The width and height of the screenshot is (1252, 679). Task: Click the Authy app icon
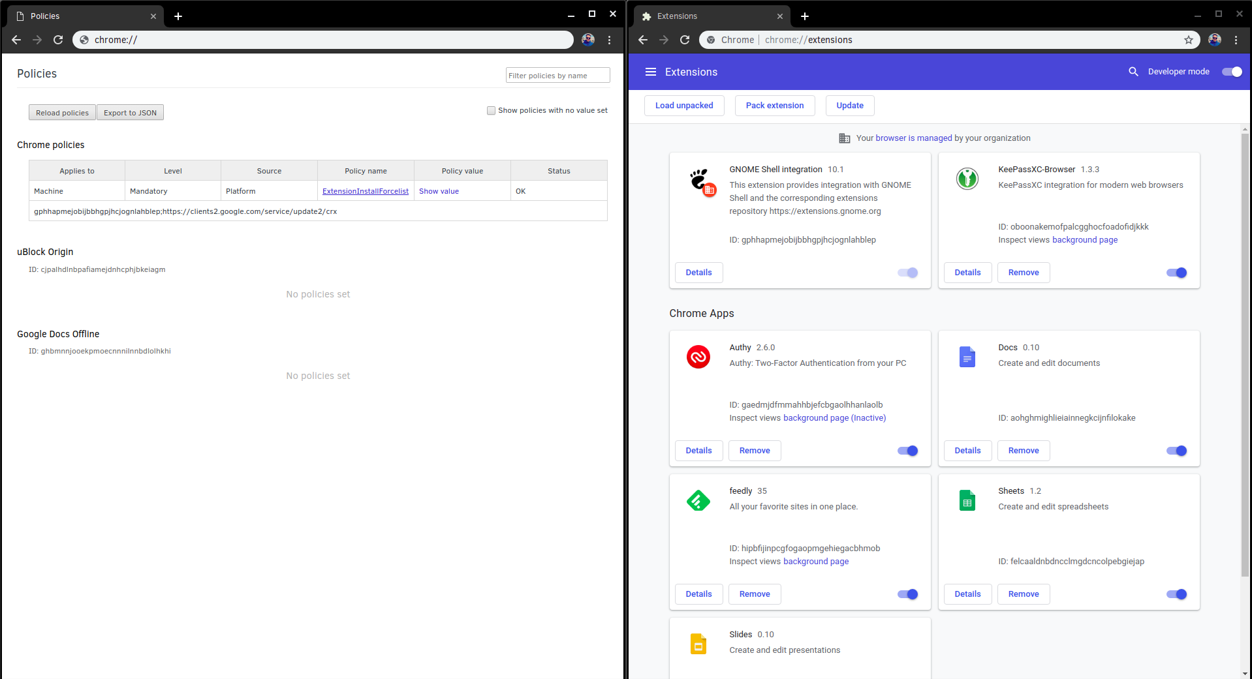tap(698, 357)
